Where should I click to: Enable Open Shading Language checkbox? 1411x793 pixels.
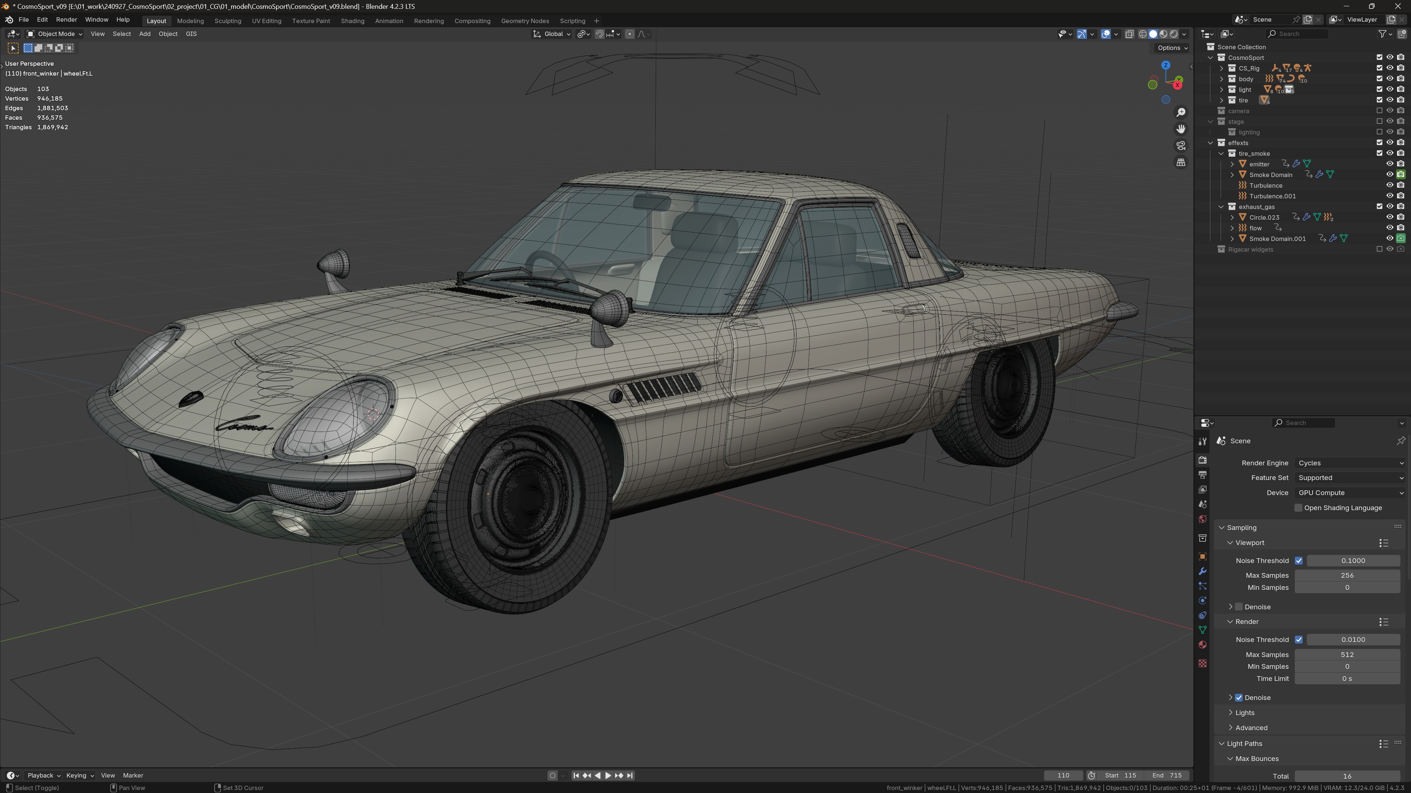[1298, 508]
